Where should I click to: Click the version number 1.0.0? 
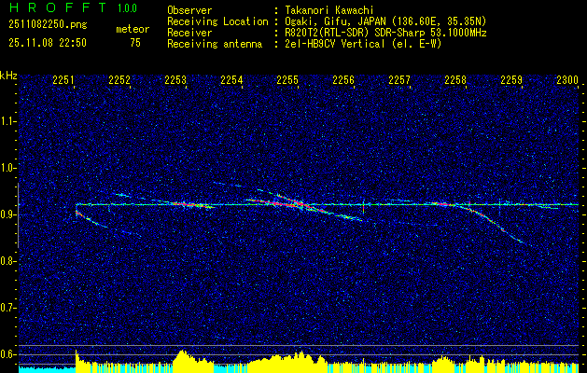[127, 8]
